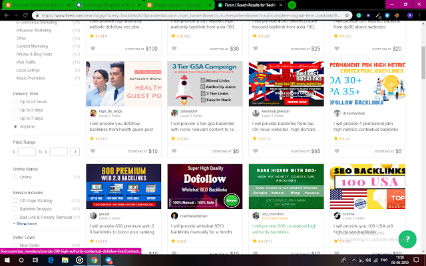Open File Explorer from taskbar
The height and width of the screenshot is (266, 426).
tap(65, 260)
